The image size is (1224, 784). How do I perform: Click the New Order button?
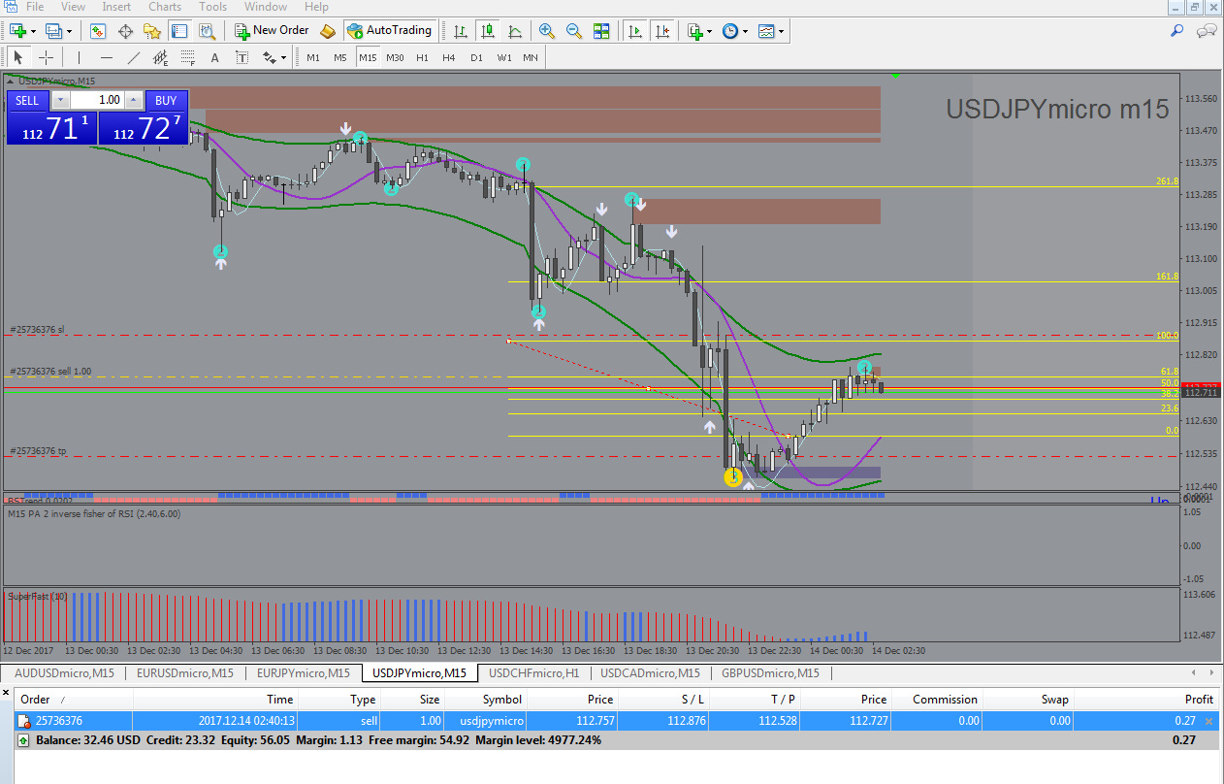pos(272,31)
